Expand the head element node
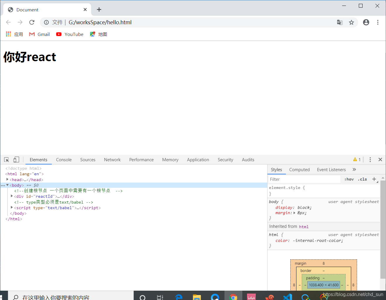Viewport: 386px width, 300px height. pyautogui.click(x=7, y=180)
